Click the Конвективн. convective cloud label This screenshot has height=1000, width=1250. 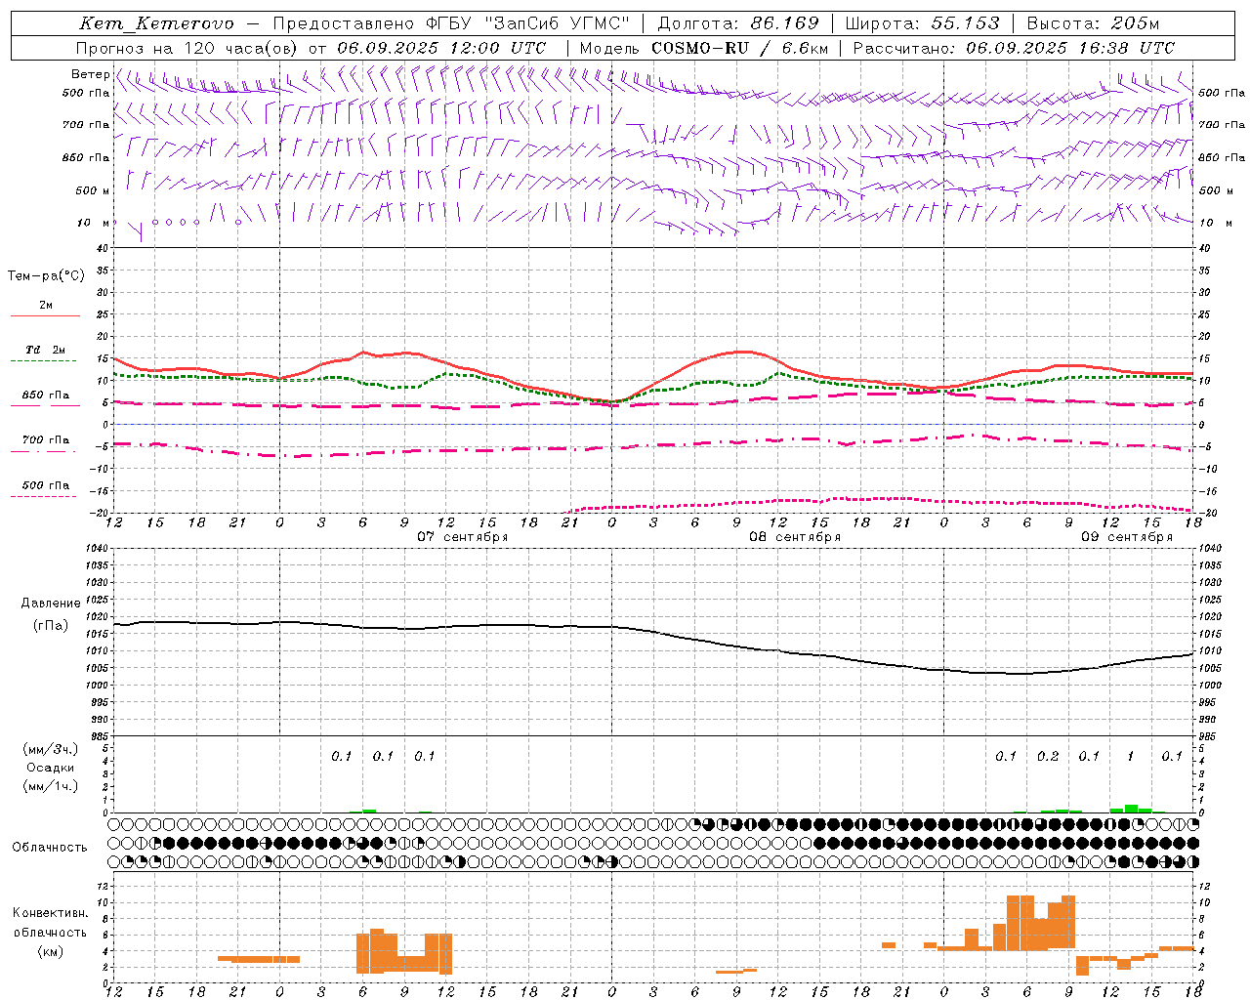click(51, 913)
